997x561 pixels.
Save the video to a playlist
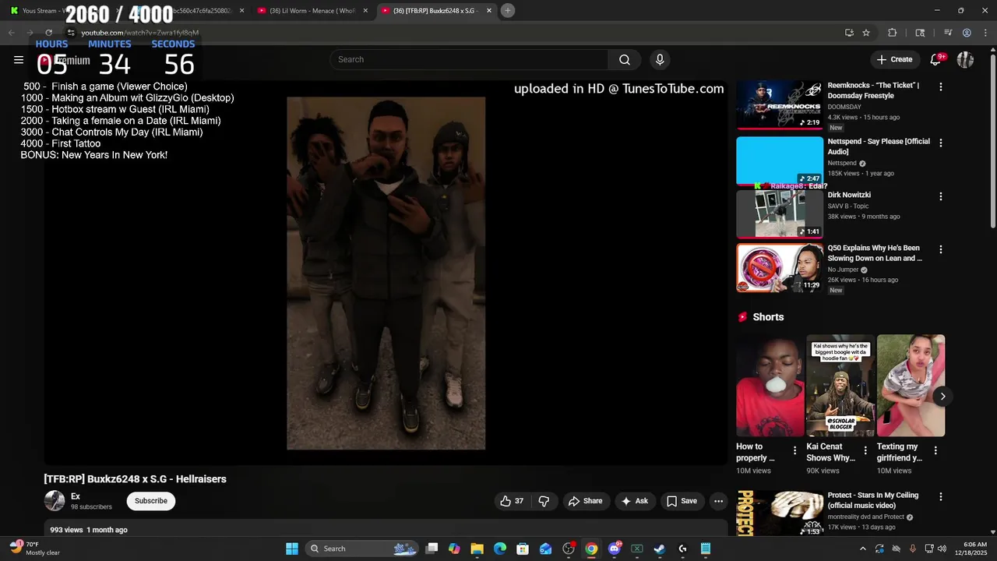682,501
